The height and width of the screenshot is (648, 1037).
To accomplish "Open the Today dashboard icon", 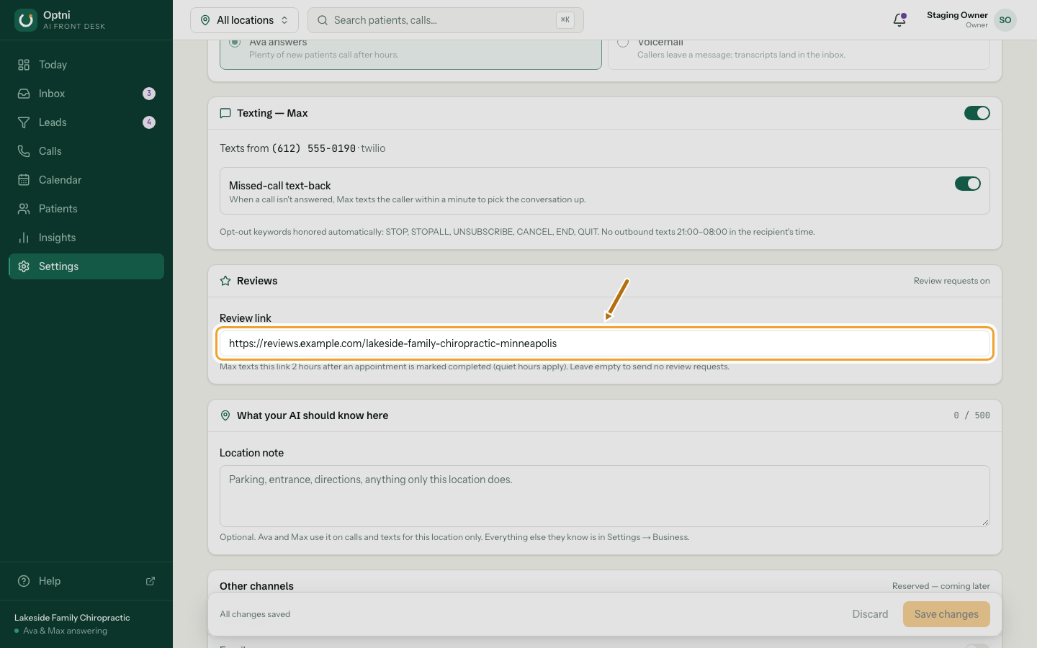I will click(24, 65).
